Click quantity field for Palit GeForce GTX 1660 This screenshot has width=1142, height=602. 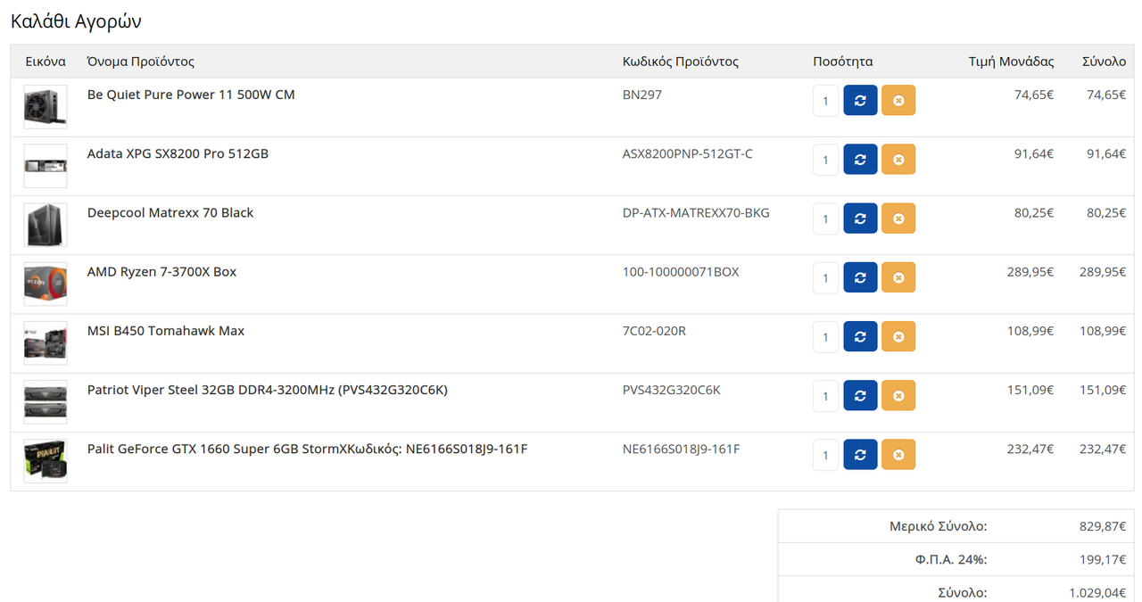tap(826, 454)
